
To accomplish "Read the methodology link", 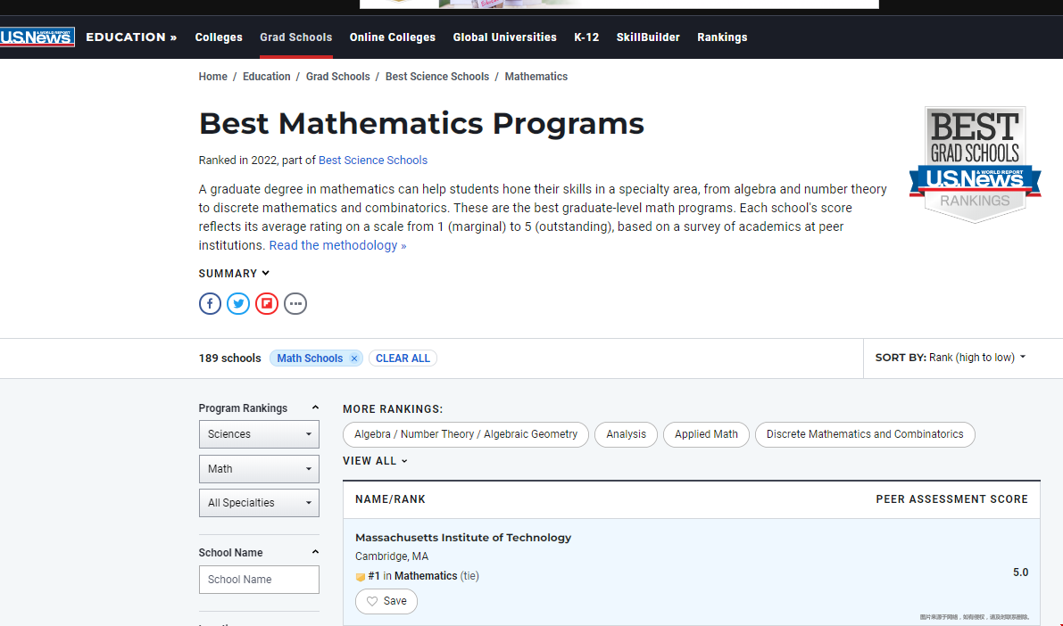I will 337,245.
